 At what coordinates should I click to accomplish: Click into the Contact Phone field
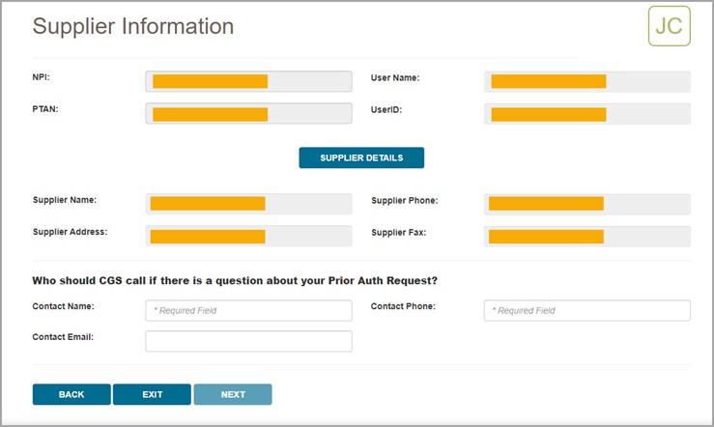click(x=586, y=310)
